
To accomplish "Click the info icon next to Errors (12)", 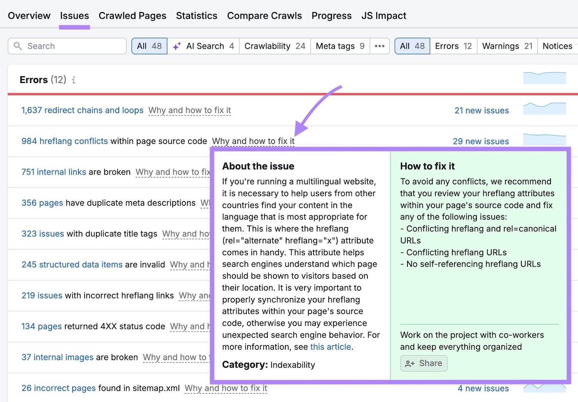I will tap(74, 80).
